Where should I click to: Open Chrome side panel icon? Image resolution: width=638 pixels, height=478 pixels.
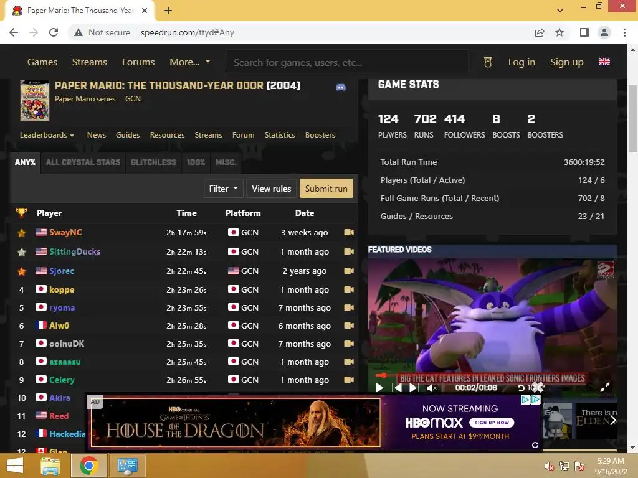coord(584,32)
